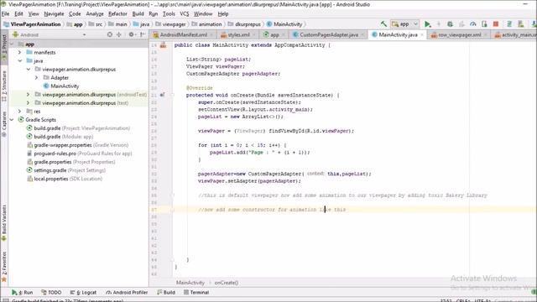The image size is (537, 302).
Task: Open the Terminal tool window button
Action: click(196, 293)
